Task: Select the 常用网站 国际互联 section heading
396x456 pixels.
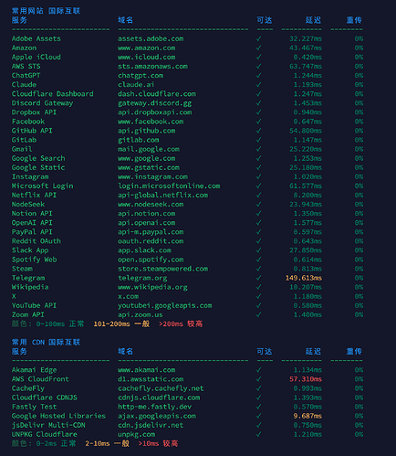Action: point(46,11)
